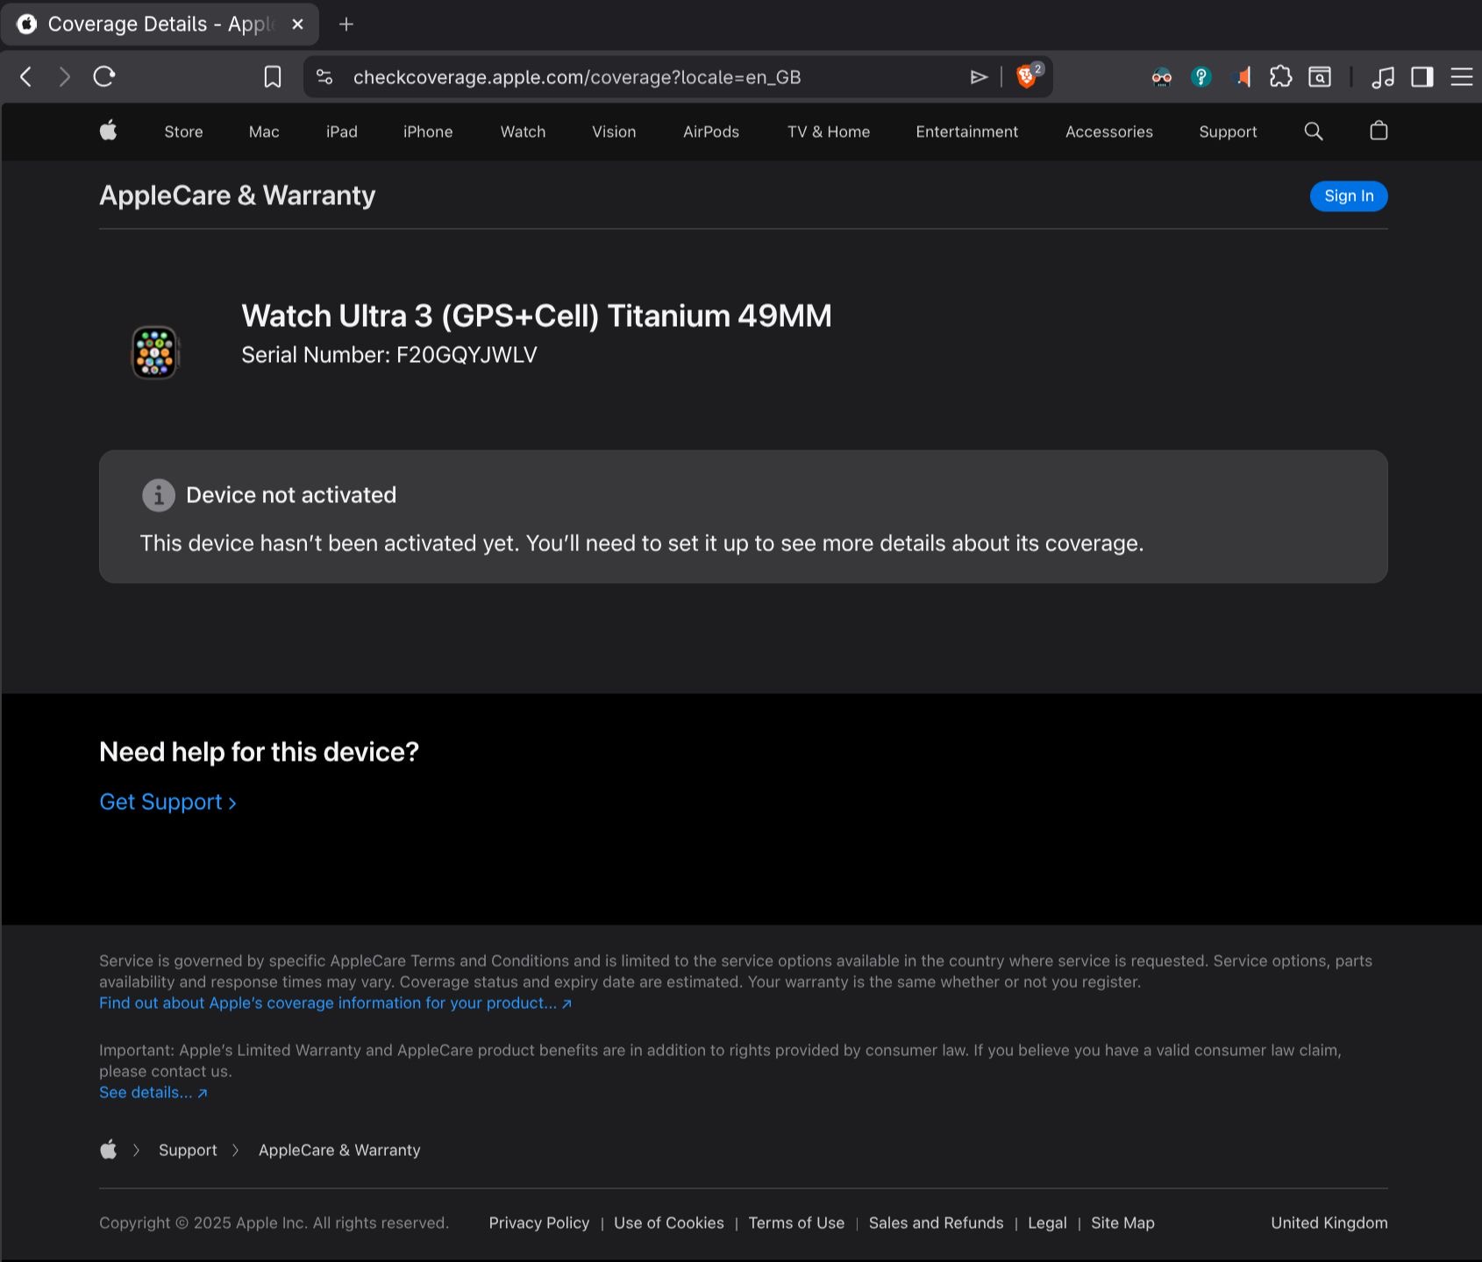Follow the Get Support link
Viewport: 1482px width, 1262px height.
[x=167, y=802]
